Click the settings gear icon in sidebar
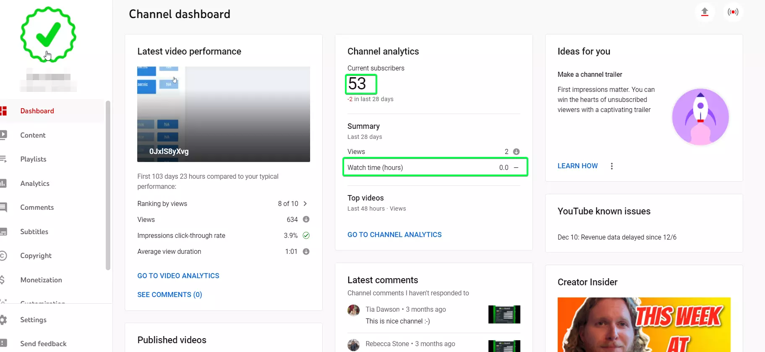Screen dimensions: 765x352 [3, 320]
